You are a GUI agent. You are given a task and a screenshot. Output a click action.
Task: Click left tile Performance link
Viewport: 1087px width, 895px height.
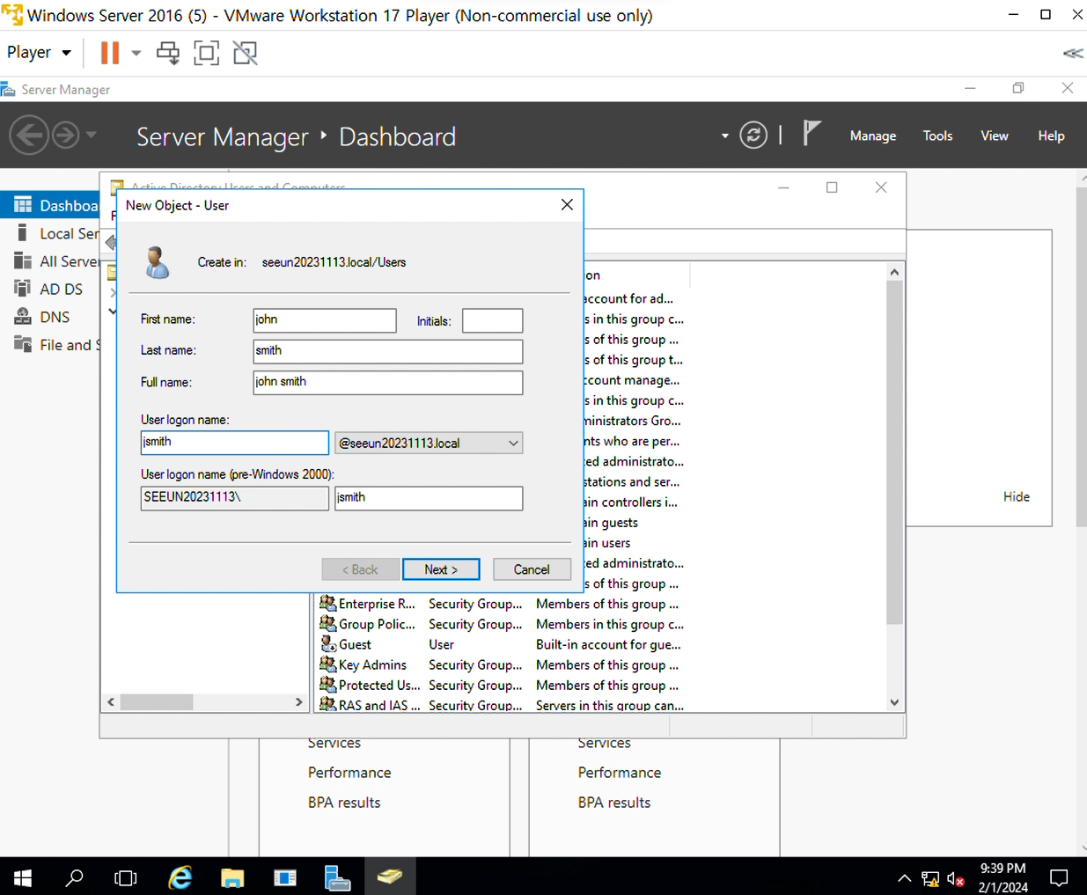349,773
